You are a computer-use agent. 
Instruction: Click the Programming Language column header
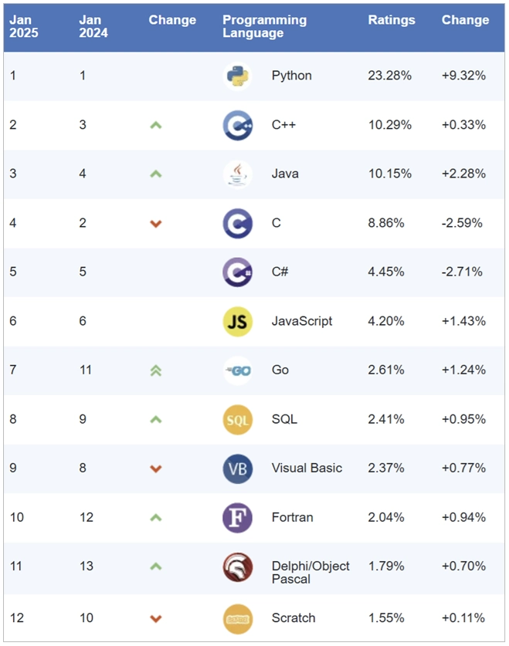(264, 26)
